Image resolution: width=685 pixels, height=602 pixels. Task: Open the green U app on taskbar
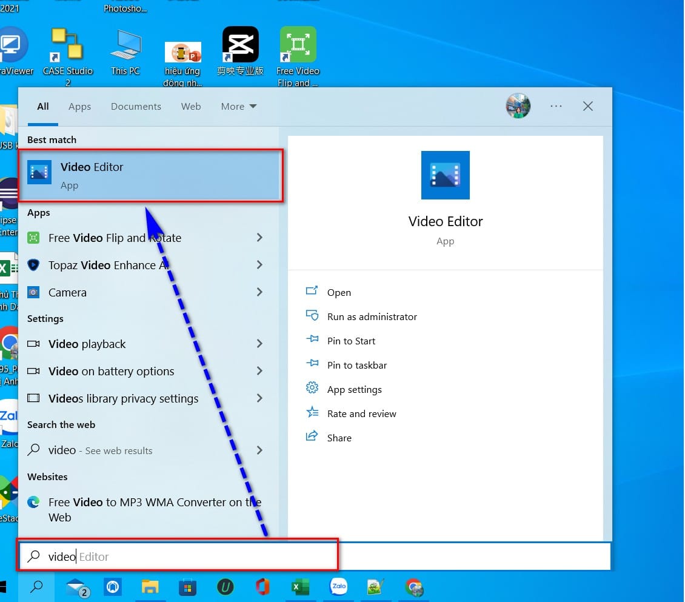pyautogui.click(x=225, y=587)
